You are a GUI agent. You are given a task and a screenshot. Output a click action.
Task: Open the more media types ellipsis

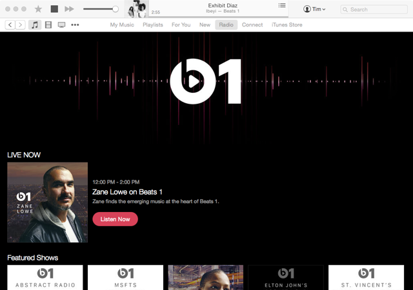coord(75,24)
